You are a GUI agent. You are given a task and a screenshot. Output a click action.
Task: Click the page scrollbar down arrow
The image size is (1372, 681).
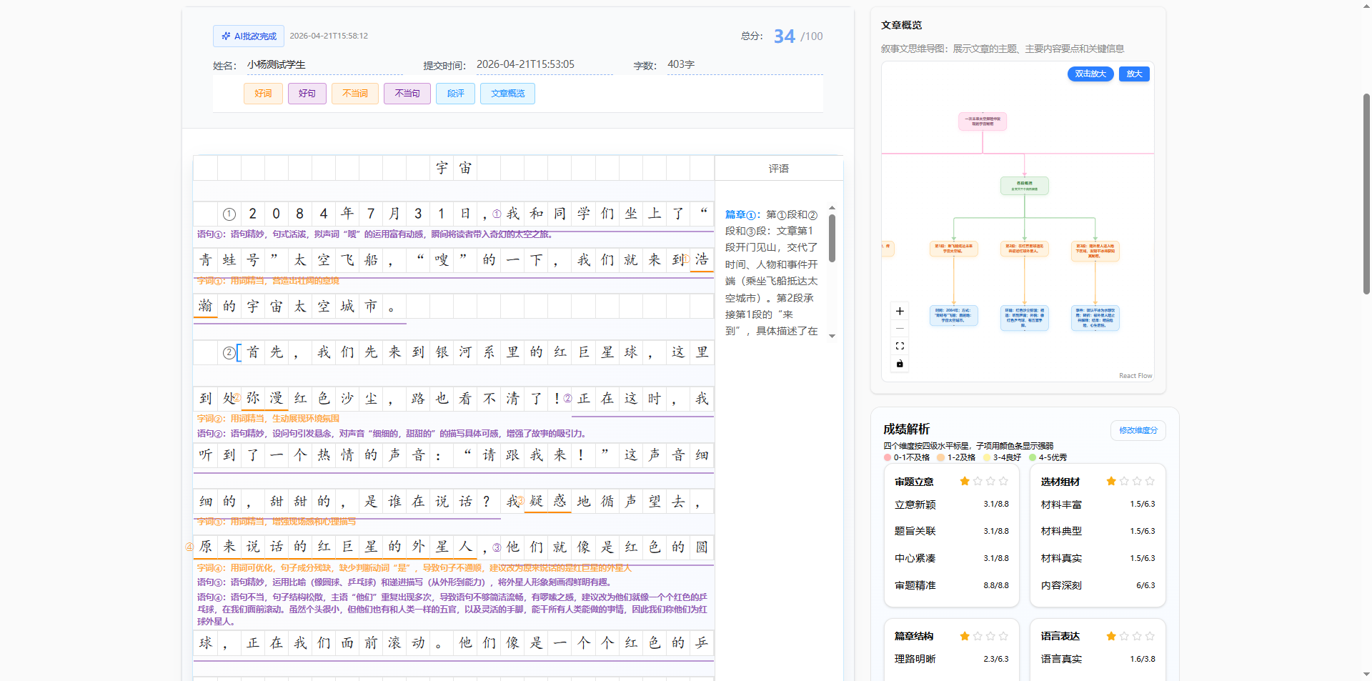pos(1366,675)
